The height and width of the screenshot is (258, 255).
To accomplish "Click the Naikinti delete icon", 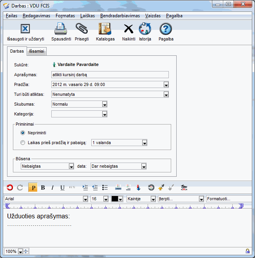I will click(x=128, y=29).
